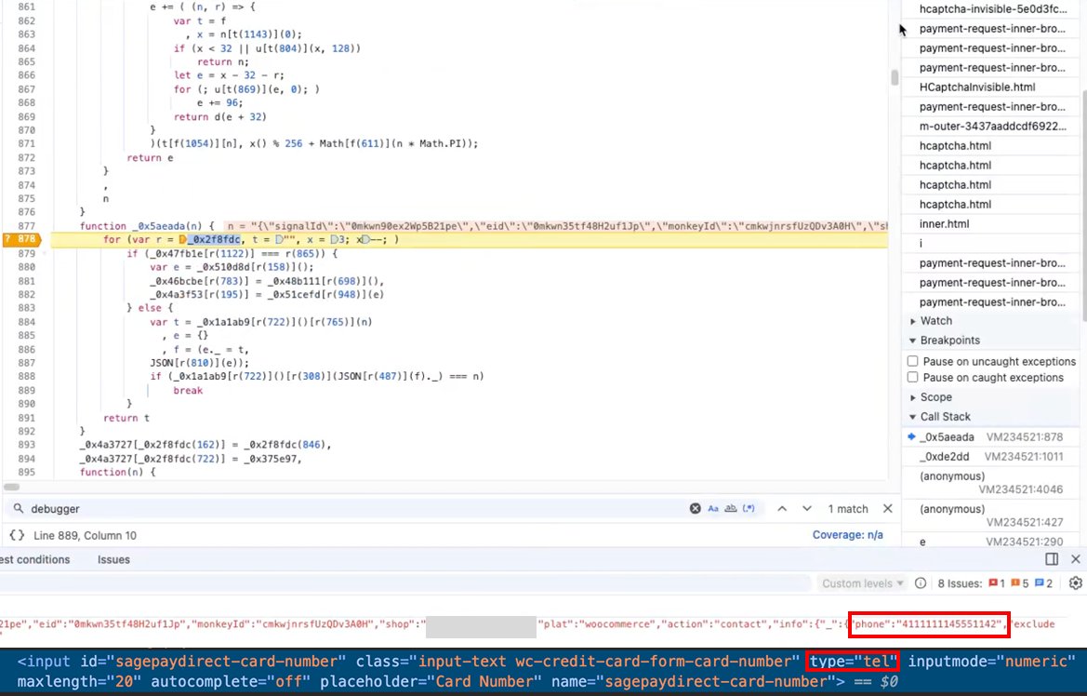Open error issues count badge

point(997,583)
